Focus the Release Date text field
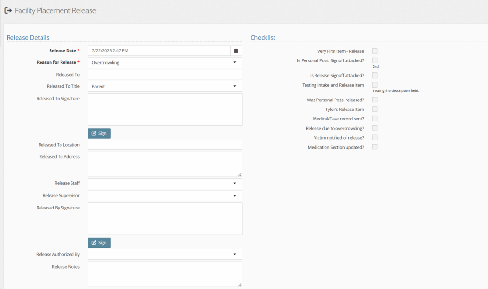Viewport: 488px width, 289px height. 159,51
